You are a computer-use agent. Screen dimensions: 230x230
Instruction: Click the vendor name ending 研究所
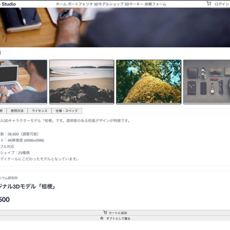point(9,178)
